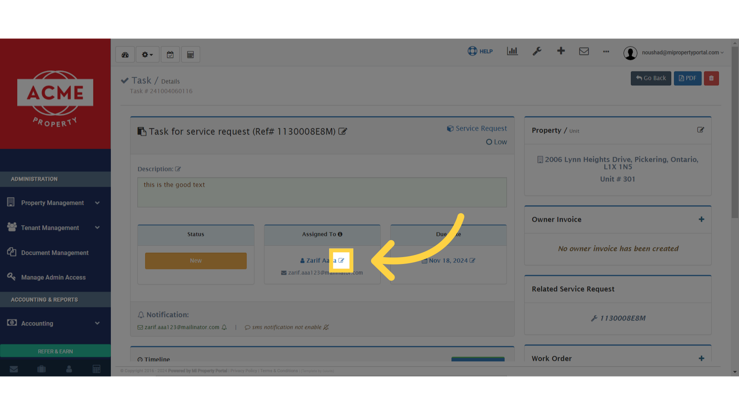The image size is (739, 415).
Task: Click the ellipsis more-options icon
Action: click(606, 52)
